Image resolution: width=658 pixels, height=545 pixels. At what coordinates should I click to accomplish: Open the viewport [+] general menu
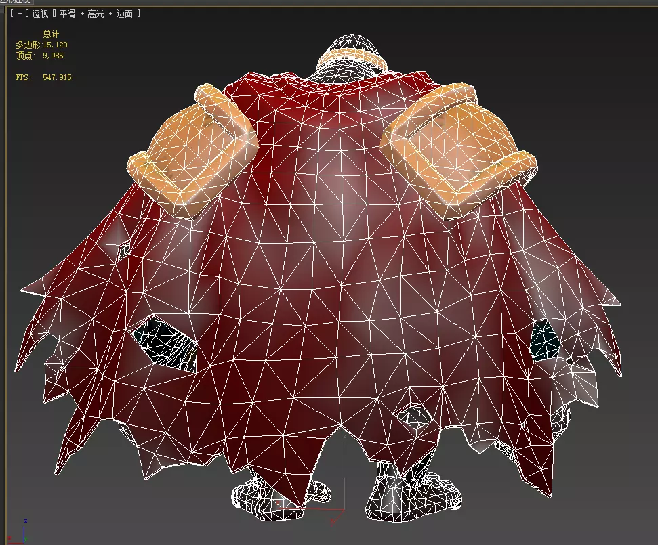(20, 14)
